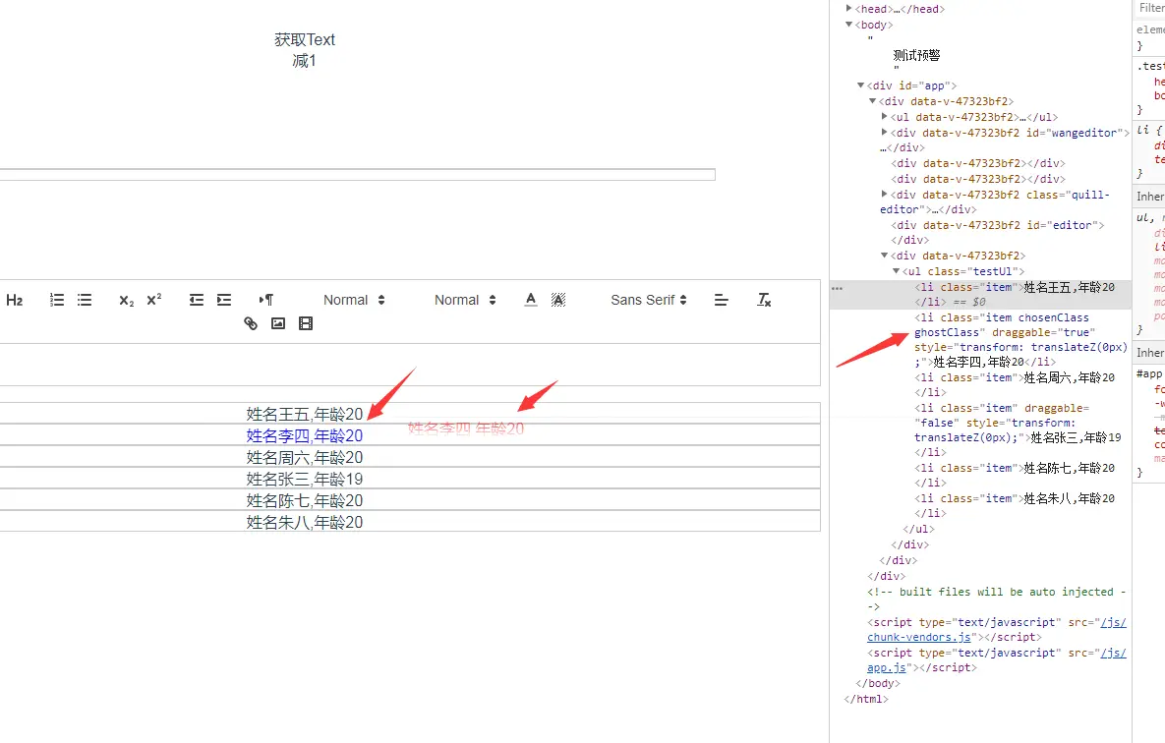Open the first Normal size dropdown
Viewport: 1165px width, 743px height.
click(x=354, y=300)
